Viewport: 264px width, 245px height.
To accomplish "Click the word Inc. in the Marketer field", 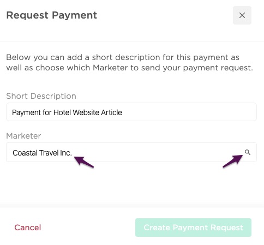I will (66, 153).
